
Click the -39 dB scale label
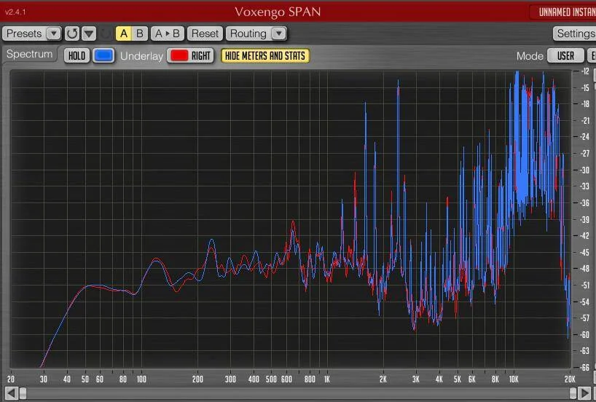coord(585,219)
